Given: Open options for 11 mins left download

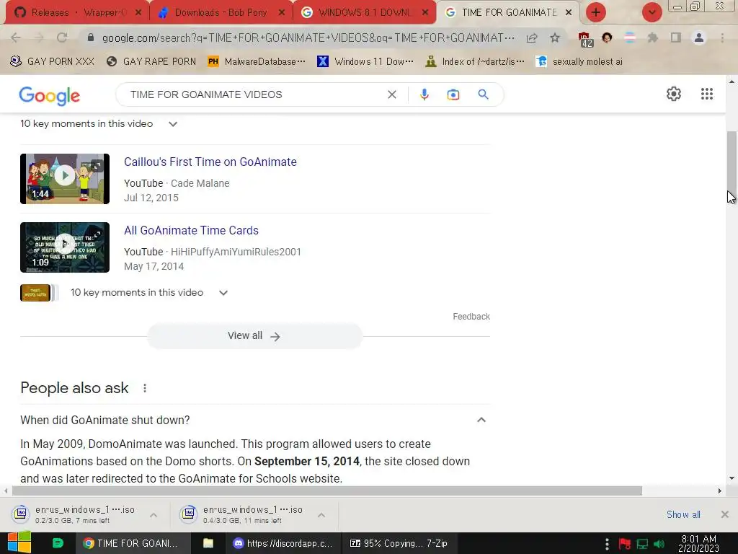Looking at the screenshot, I should [321, 515].
